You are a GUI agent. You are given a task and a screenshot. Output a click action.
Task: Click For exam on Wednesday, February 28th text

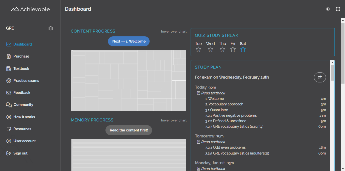[232, 77]
